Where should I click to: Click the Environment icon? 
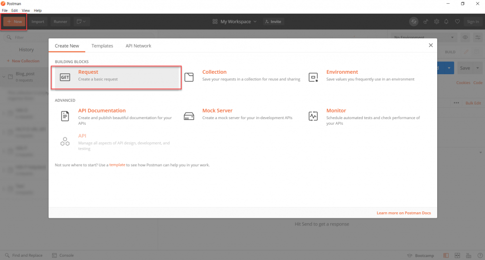click(x=313, y=77)
